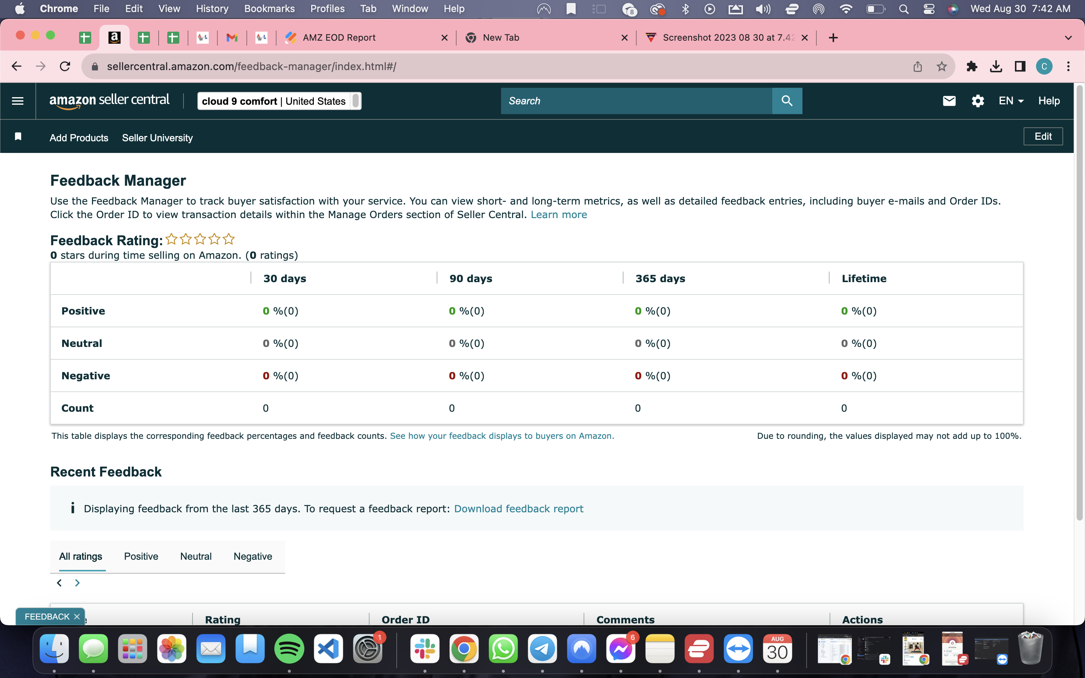Image resolution: width=1085 pixels, height=678 pixels.
Task: Open the Profiles menu in menu bar
Action: tap(327, 9)
